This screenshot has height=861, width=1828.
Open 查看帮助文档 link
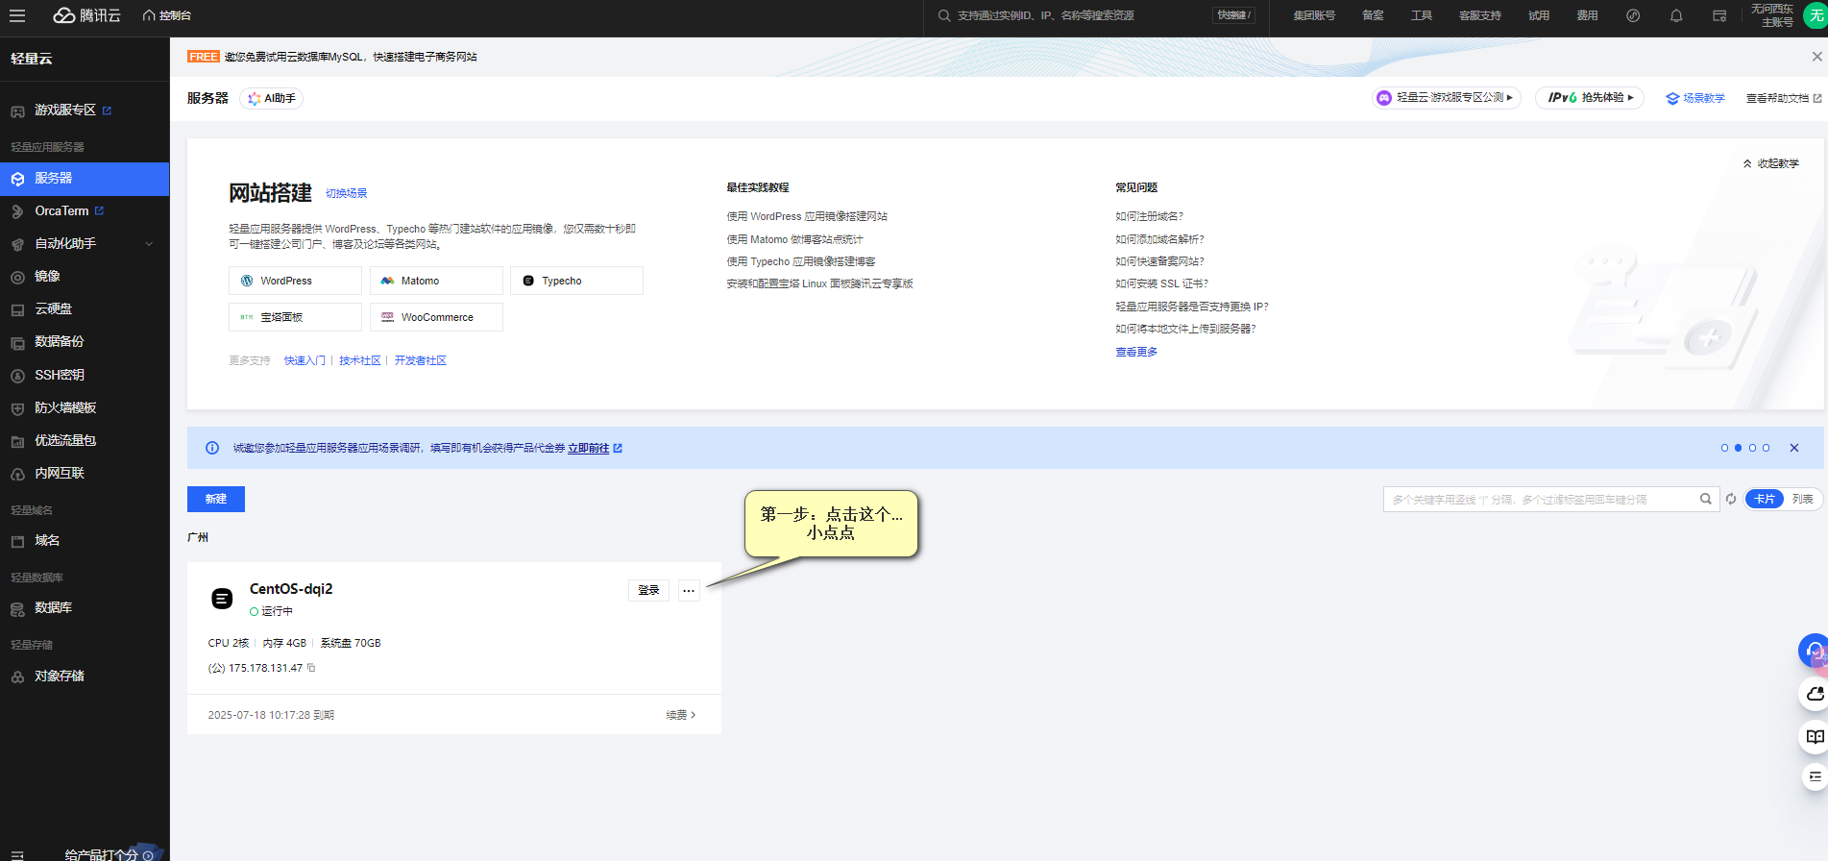(1783, 98)
